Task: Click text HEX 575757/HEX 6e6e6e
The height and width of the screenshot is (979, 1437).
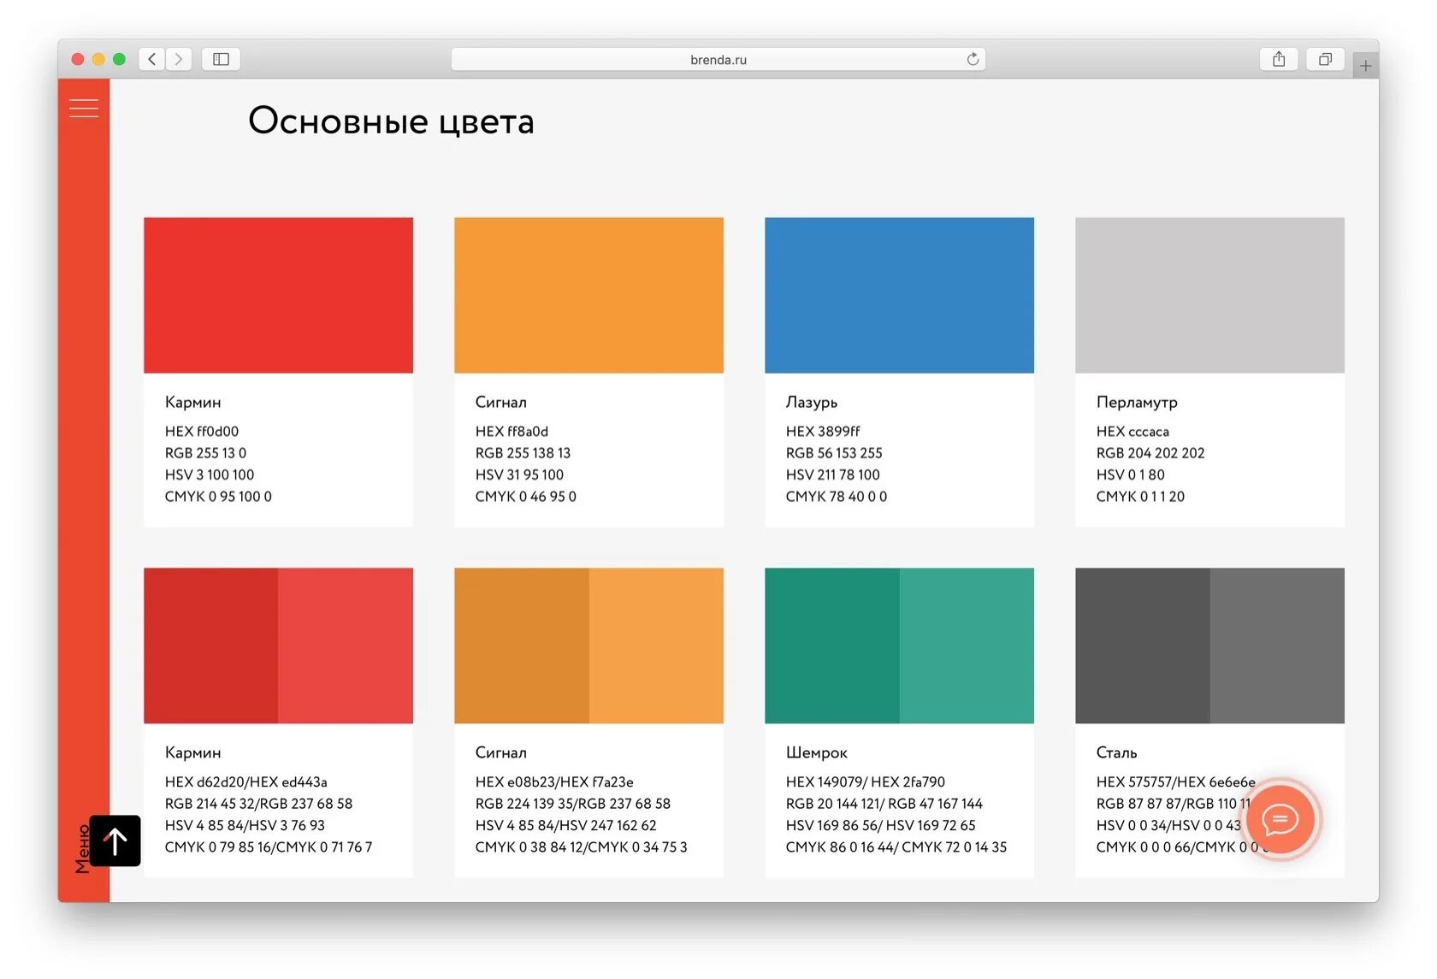Action: click(1176, 782)
